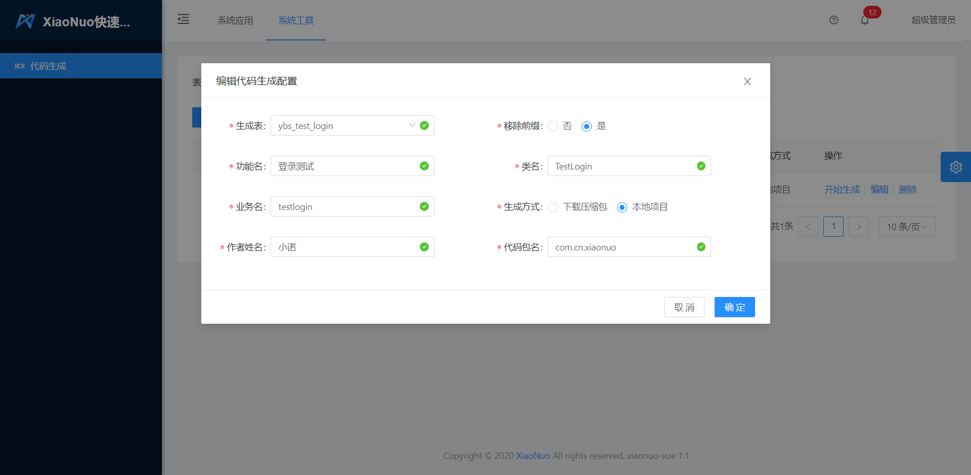Click the 确定 button

pyautogui.click(x=735, y=307)
